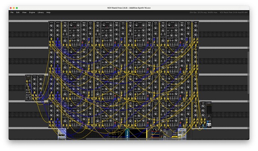The width and height of the screenshot is (258, 151).
Task: Click the top knob of the main rack's first module
Action: [51, 26]
